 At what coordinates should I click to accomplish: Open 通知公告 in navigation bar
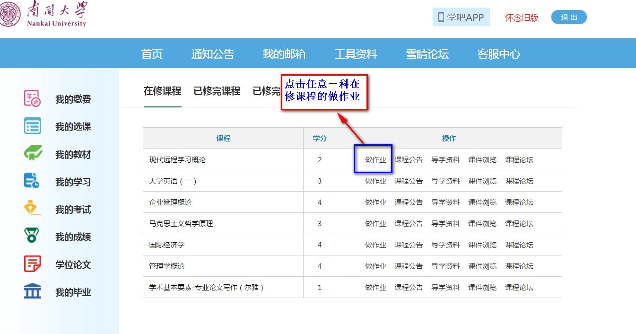pyautogui.click(x=212, y=54)
